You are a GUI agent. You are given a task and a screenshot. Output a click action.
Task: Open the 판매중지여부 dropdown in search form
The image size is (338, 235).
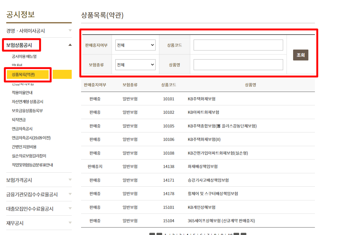point(135,45)
